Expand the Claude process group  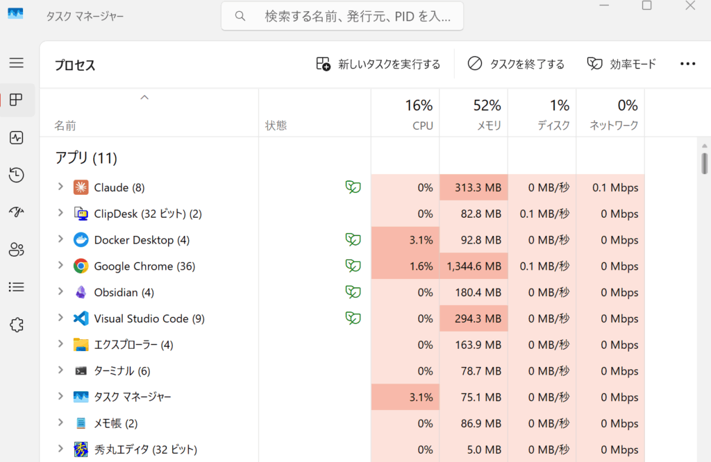point(60,187)
